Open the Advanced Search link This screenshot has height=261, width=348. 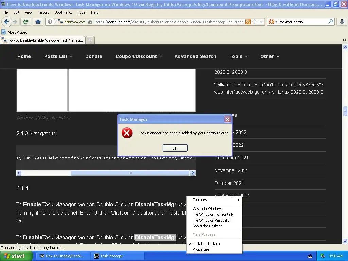pyautogui.click(x=195, y=56)
